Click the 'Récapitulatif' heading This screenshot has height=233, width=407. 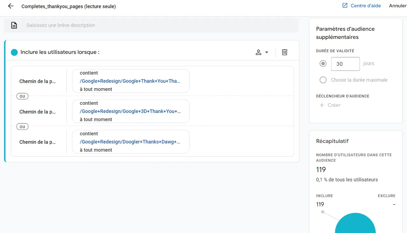coord(332,141)
